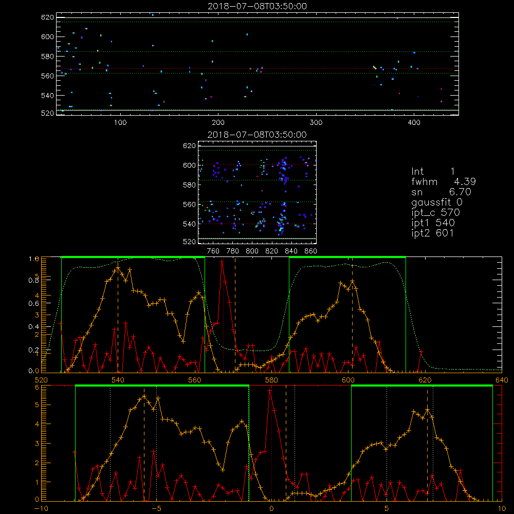Click the white y-axis label 0.0

[34, 371]
